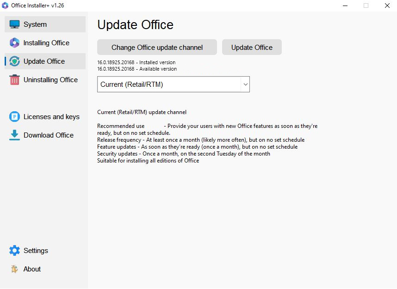
Task: Click the 'Release frequency' description line
Action: click(201, 140)
